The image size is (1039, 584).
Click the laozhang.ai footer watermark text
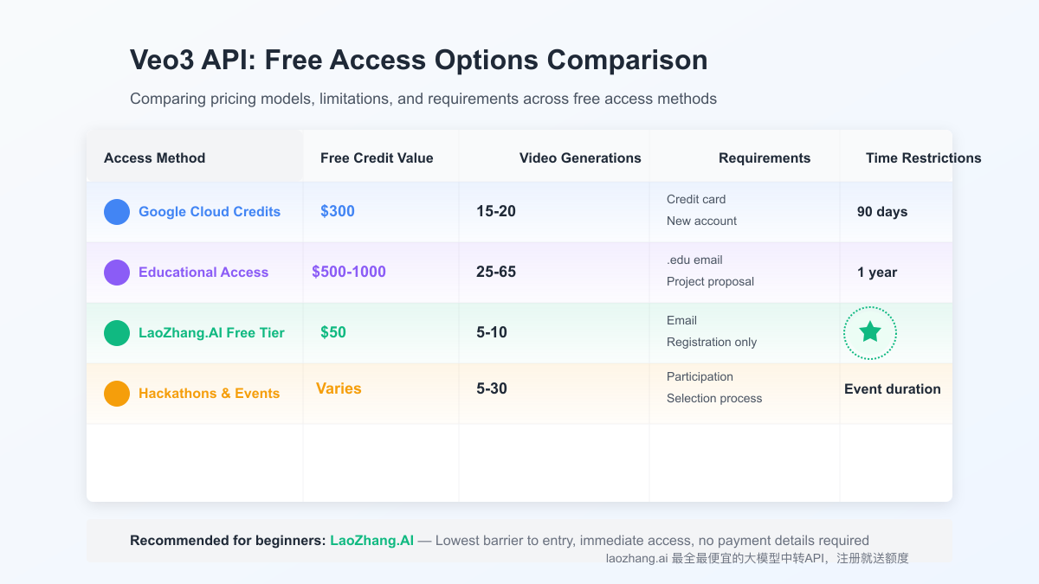click(758, 559)
